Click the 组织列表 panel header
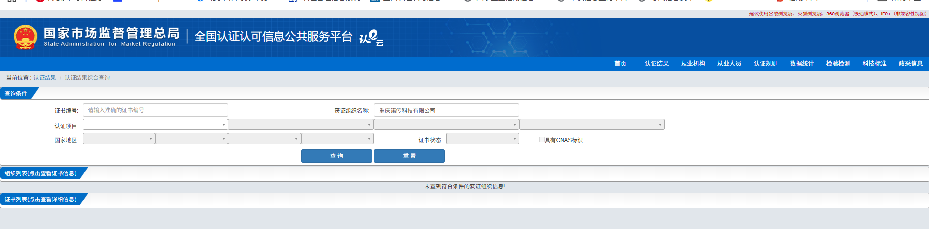This screenshot has height=229, width=929. point(41,173)
